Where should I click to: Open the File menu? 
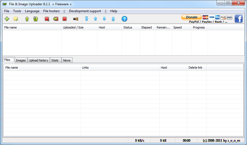pos(7,11)
